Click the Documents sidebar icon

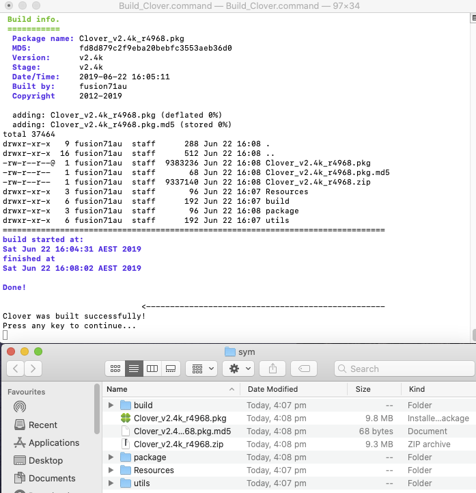pos(20,478)
